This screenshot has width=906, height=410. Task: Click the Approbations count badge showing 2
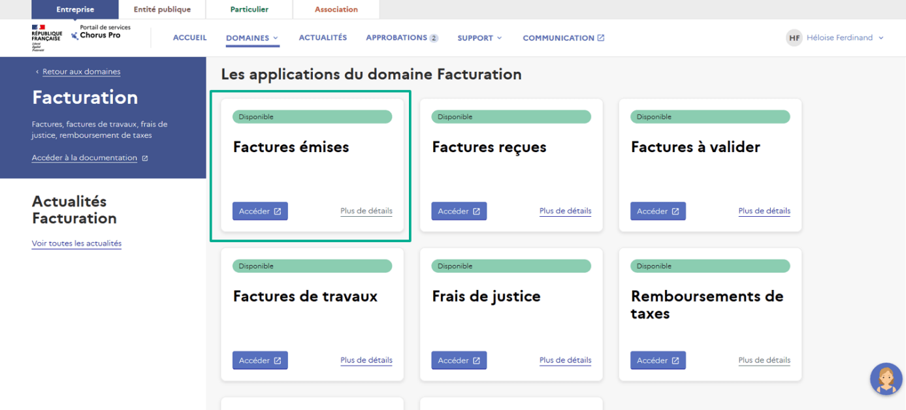pos(434,39)
